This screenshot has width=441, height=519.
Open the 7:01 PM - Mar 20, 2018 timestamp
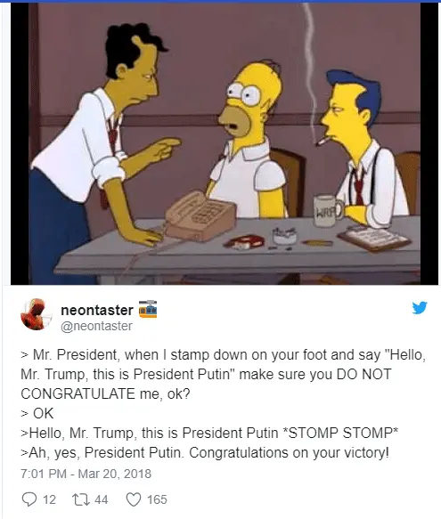coord(86,474)
